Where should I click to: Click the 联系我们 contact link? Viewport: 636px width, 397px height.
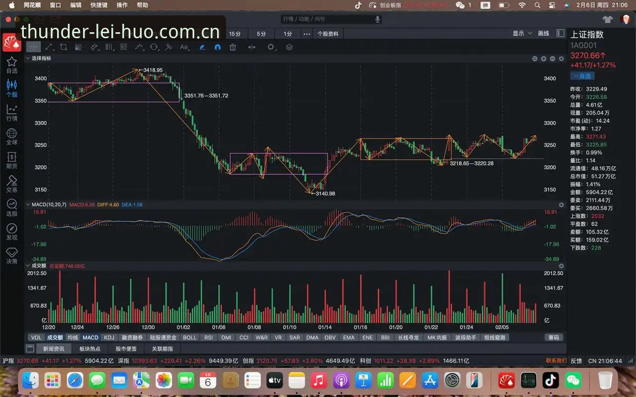pyautogui.click(x=556, y=360)
